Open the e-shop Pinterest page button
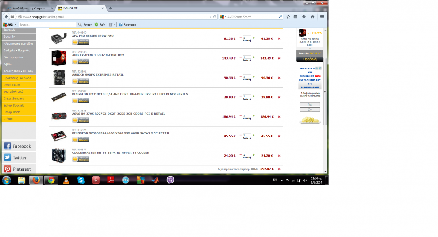The image size is (438, 237). point(19,169)
